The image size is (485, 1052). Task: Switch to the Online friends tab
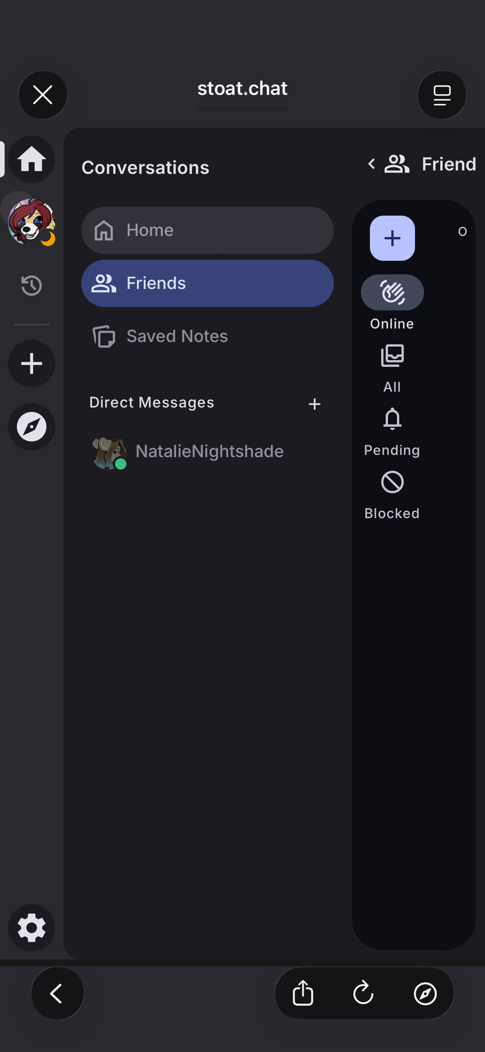(392, 302)
